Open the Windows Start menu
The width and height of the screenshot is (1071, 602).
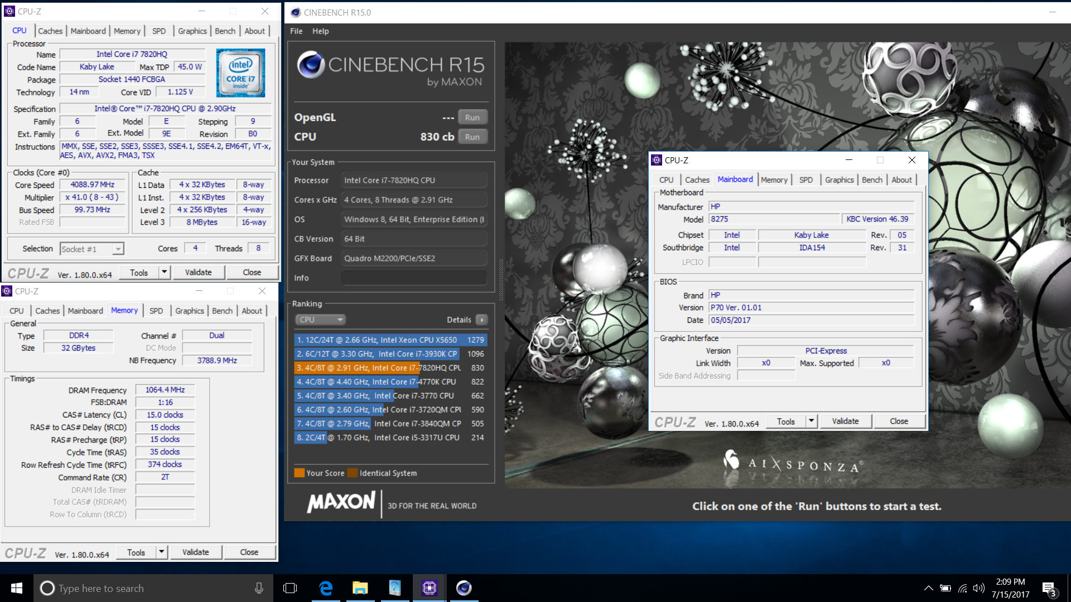click(17, 588)
